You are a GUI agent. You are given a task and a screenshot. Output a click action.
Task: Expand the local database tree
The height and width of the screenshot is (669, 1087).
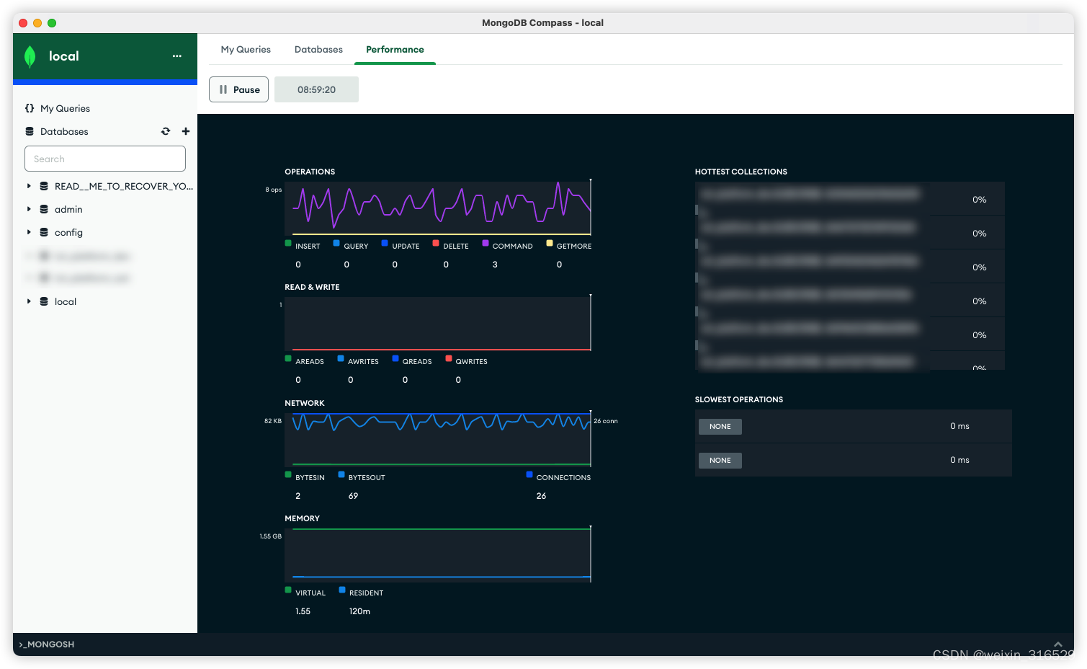29,301
